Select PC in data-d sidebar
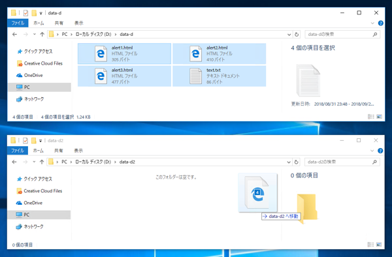The height and width of the screenshot is (257, 392). [39, 87]
